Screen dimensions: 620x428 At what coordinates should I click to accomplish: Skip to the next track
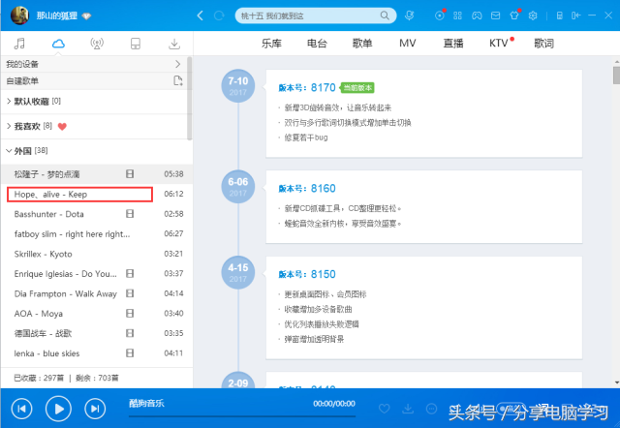pos(95,409)
